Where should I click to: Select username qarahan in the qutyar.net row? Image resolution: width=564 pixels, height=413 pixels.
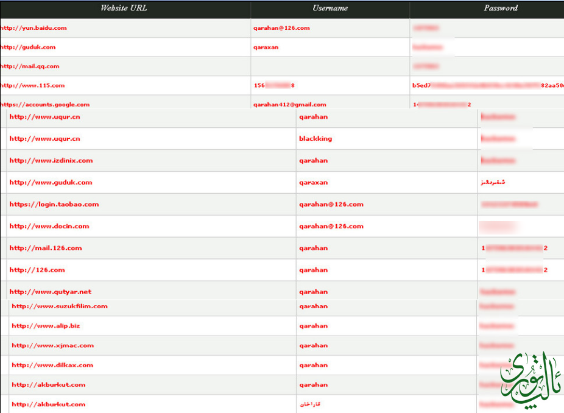313,292
